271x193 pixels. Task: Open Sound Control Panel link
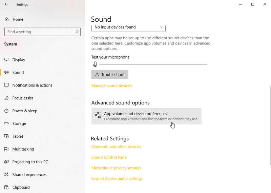[109, 157]
